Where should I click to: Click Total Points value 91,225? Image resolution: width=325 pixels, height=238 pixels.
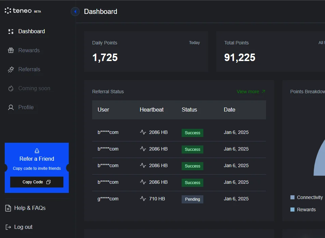pyautogui.click(x=240, y=57)
